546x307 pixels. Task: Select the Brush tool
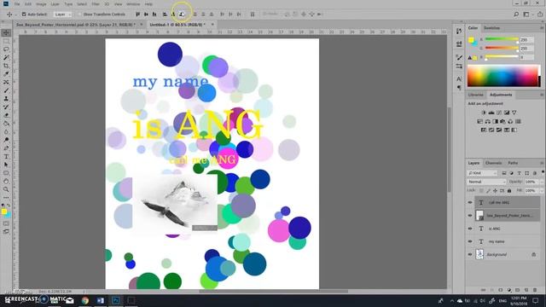tap(6, 90)
